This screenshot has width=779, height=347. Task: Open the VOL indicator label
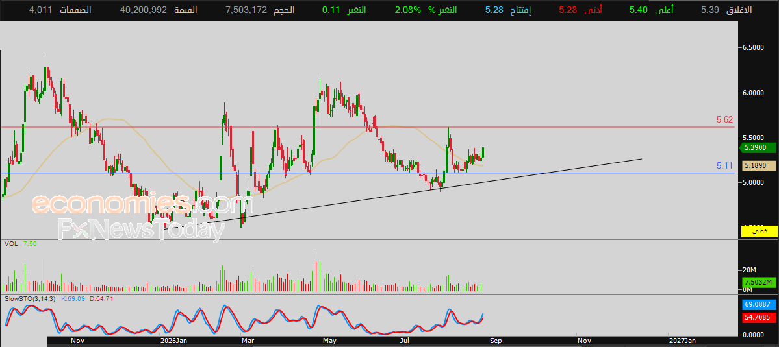pos(12,244)
